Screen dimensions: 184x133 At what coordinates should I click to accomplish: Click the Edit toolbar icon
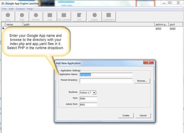pos(79,16)
